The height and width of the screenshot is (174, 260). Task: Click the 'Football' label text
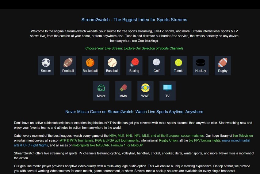coord(68,71)
